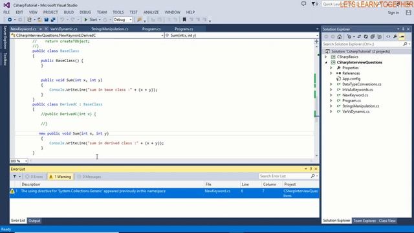414x233 pixels.
Task: Select App.config in Solution Explorer
Action: [x=351, y=79]
